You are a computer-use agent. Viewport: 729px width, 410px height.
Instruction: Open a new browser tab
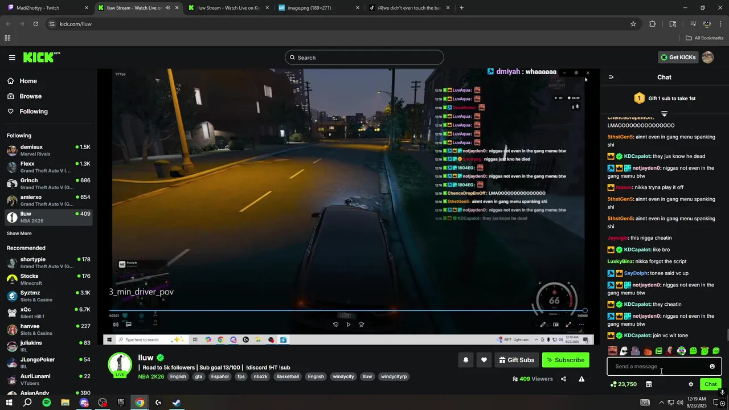click(461, 8)
